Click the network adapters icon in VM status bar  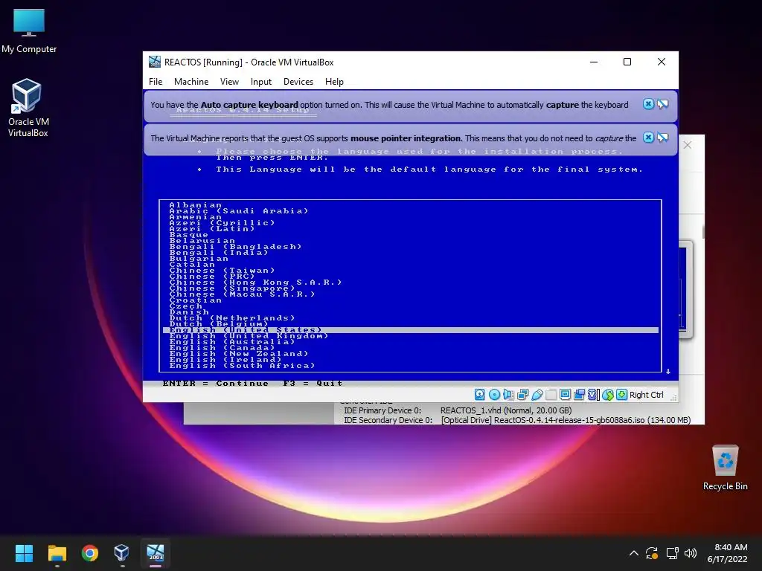pos(523,395)
